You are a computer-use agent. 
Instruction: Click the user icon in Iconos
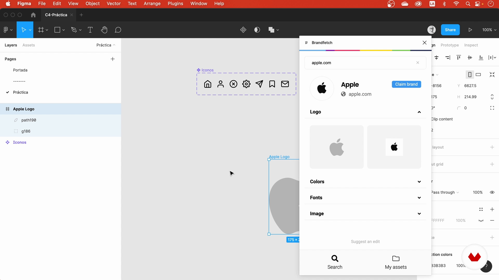(221, 84)
